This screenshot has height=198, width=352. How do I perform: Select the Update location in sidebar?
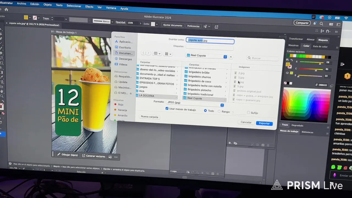pyautogui.click(x=121, y=82)
